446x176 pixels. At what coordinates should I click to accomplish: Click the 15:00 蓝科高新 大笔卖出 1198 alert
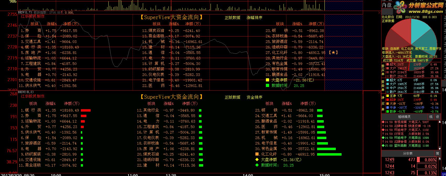[405, 146]
